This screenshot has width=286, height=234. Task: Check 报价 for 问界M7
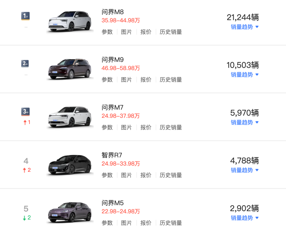[x=146, y=127]
